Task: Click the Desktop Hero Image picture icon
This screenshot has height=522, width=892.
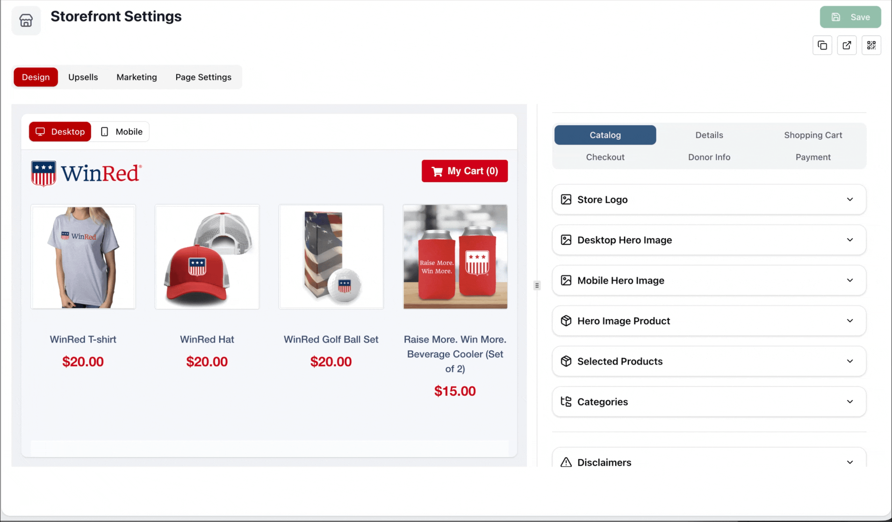Action: click(x=566, y=240)
